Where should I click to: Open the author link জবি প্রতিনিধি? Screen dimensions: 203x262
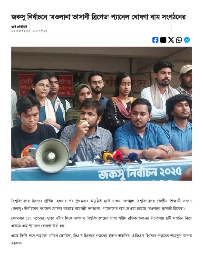pyautogui.click(x=19, y=27)
